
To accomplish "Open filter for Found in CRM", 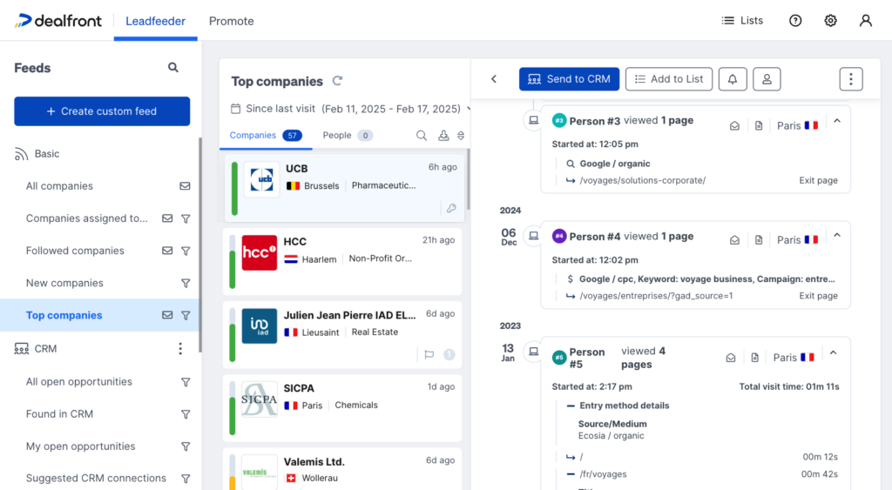I will (186, 414).
